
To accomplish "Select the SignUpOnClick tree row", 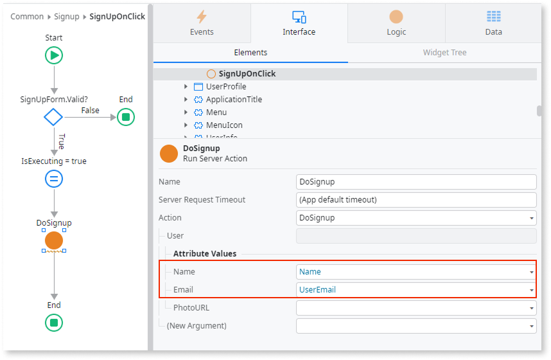I will click(x=345, y=74).
